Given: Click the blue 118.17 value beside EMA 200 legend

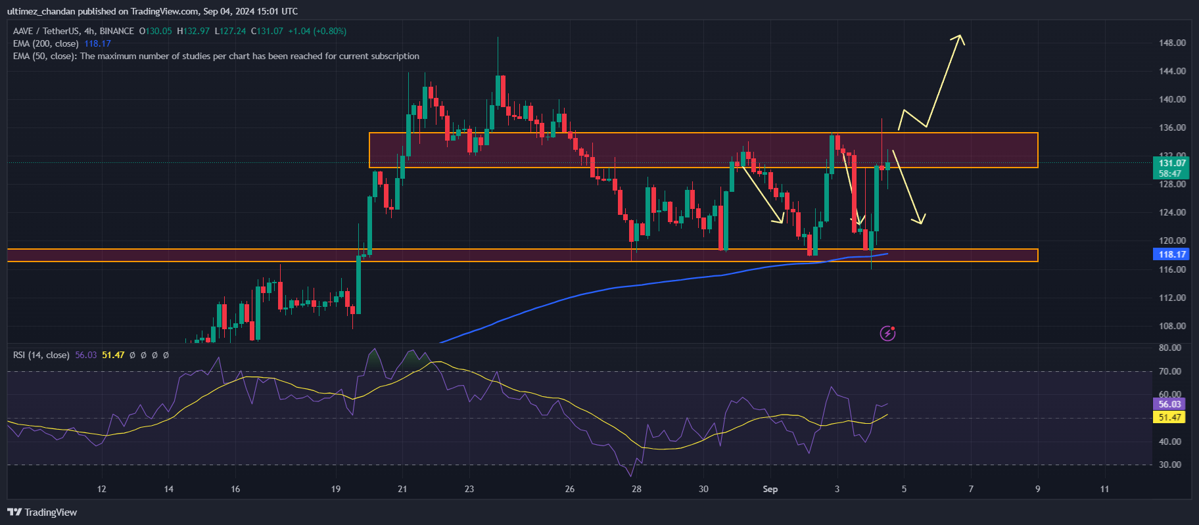Looking at the screenshot, I should (97, 43).
